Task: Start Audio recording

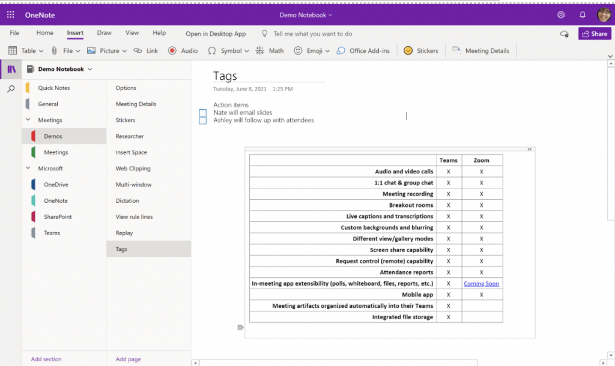Action: (183, 50)
